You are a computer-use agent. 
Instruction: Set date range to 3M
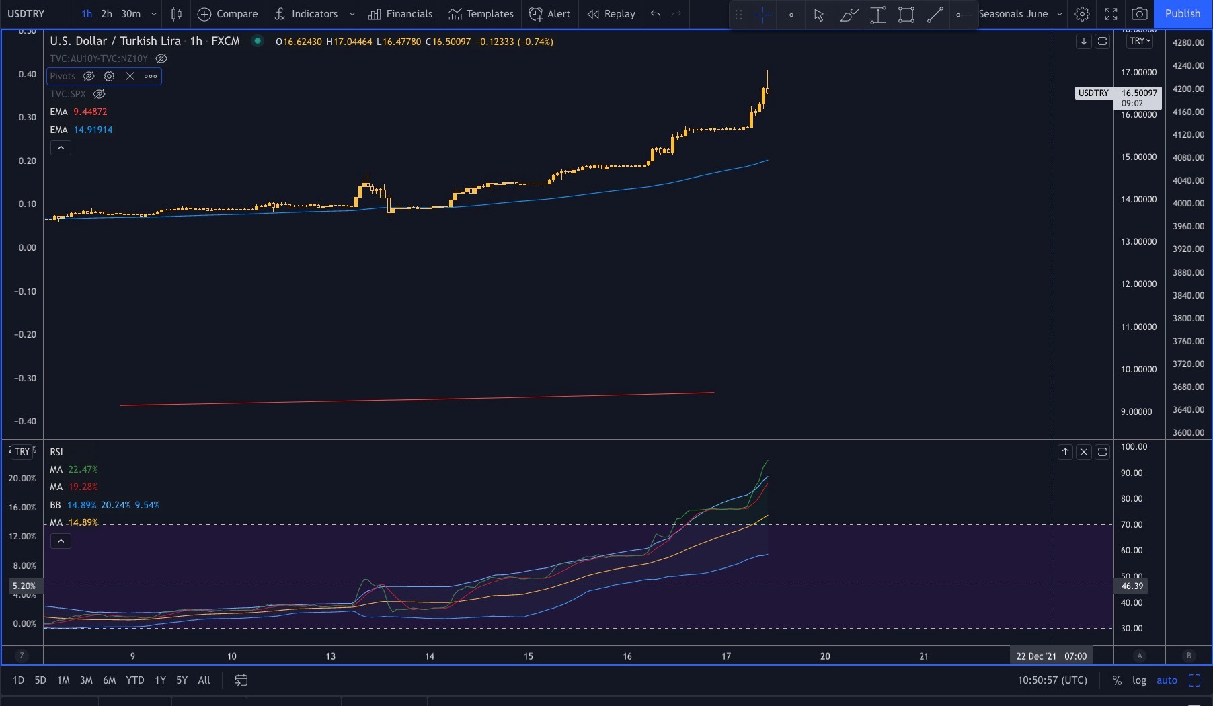coord(86,680)
